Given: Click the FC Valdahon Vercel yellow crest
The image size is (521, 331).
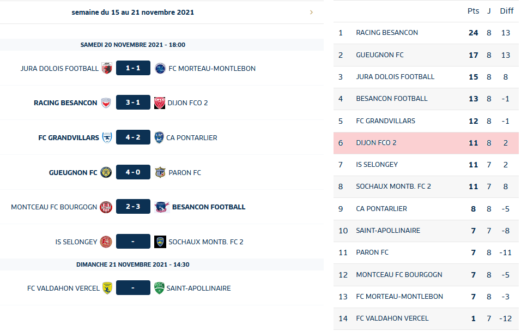Looking at the screenshot, I should click(x=107, y=288).
